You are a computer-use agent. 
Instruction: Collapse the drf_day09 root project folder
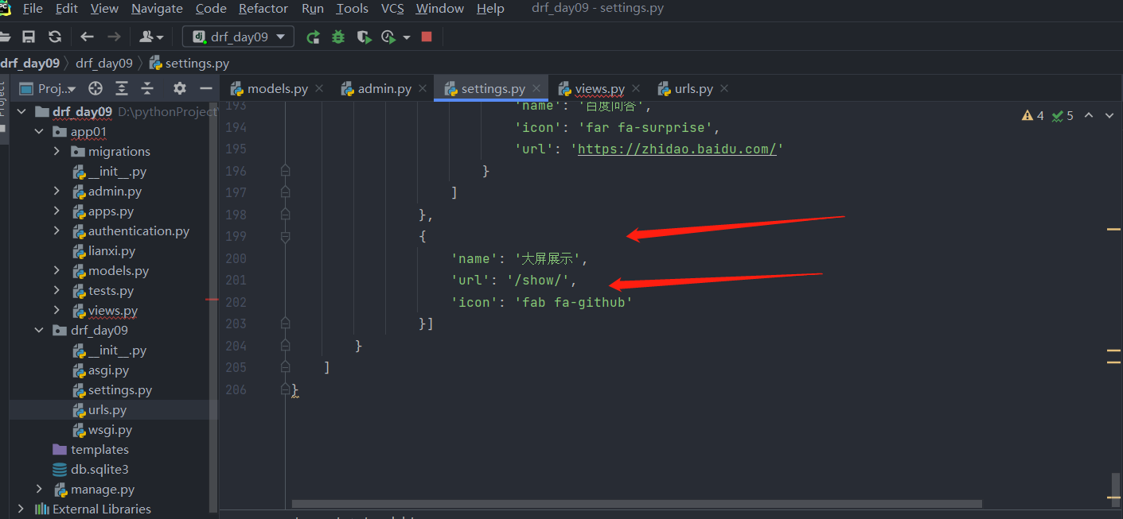tap(21, 112)
